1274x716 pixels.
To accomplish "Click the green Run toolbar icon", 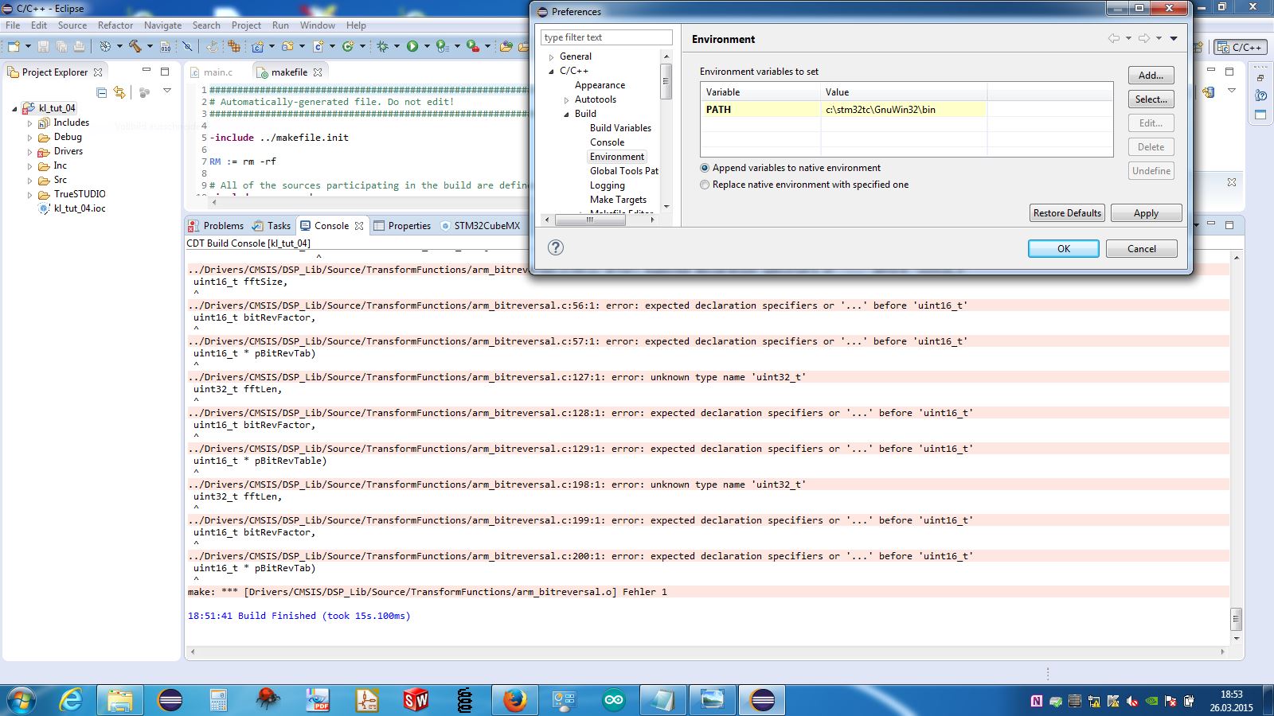I will click(x=412, y=46).
